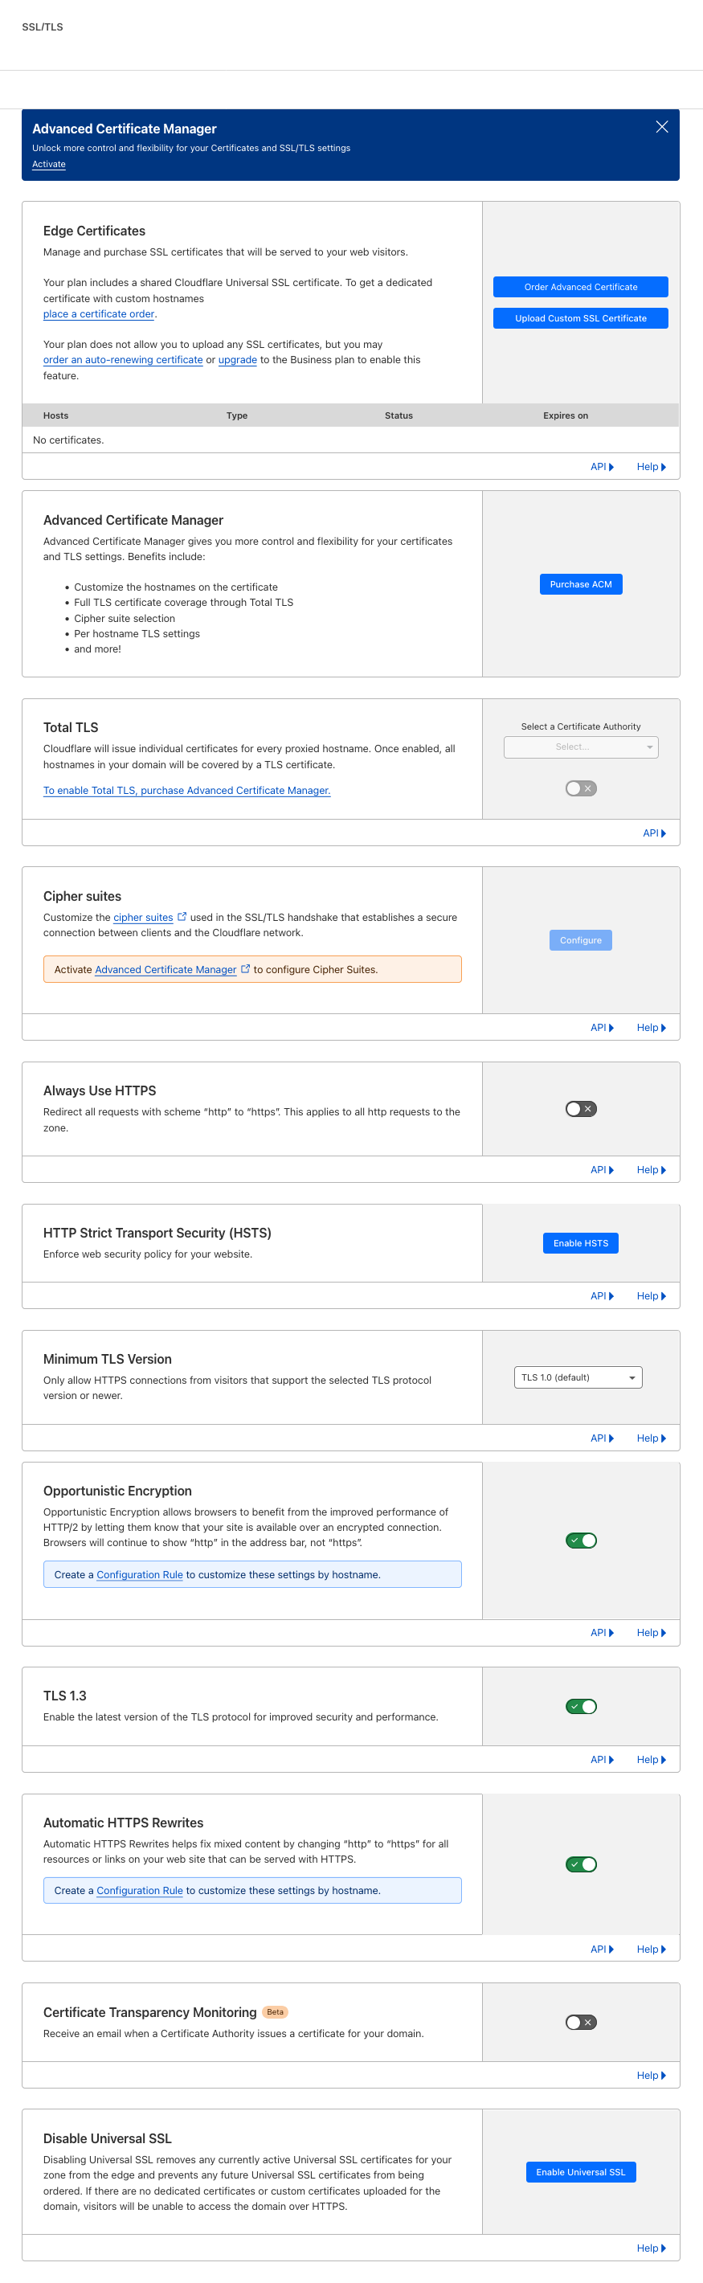Expand Help for Certificate Transparency Monitoring
Image resolution: width=703 pixels, height=2283 pixels.
(652, 2076)
